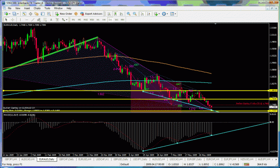Image resolution: width=280 pixels, height=168 pixels.
Task: Expand the Profiles dropdown arrow
Action: [x=17, y=14]
